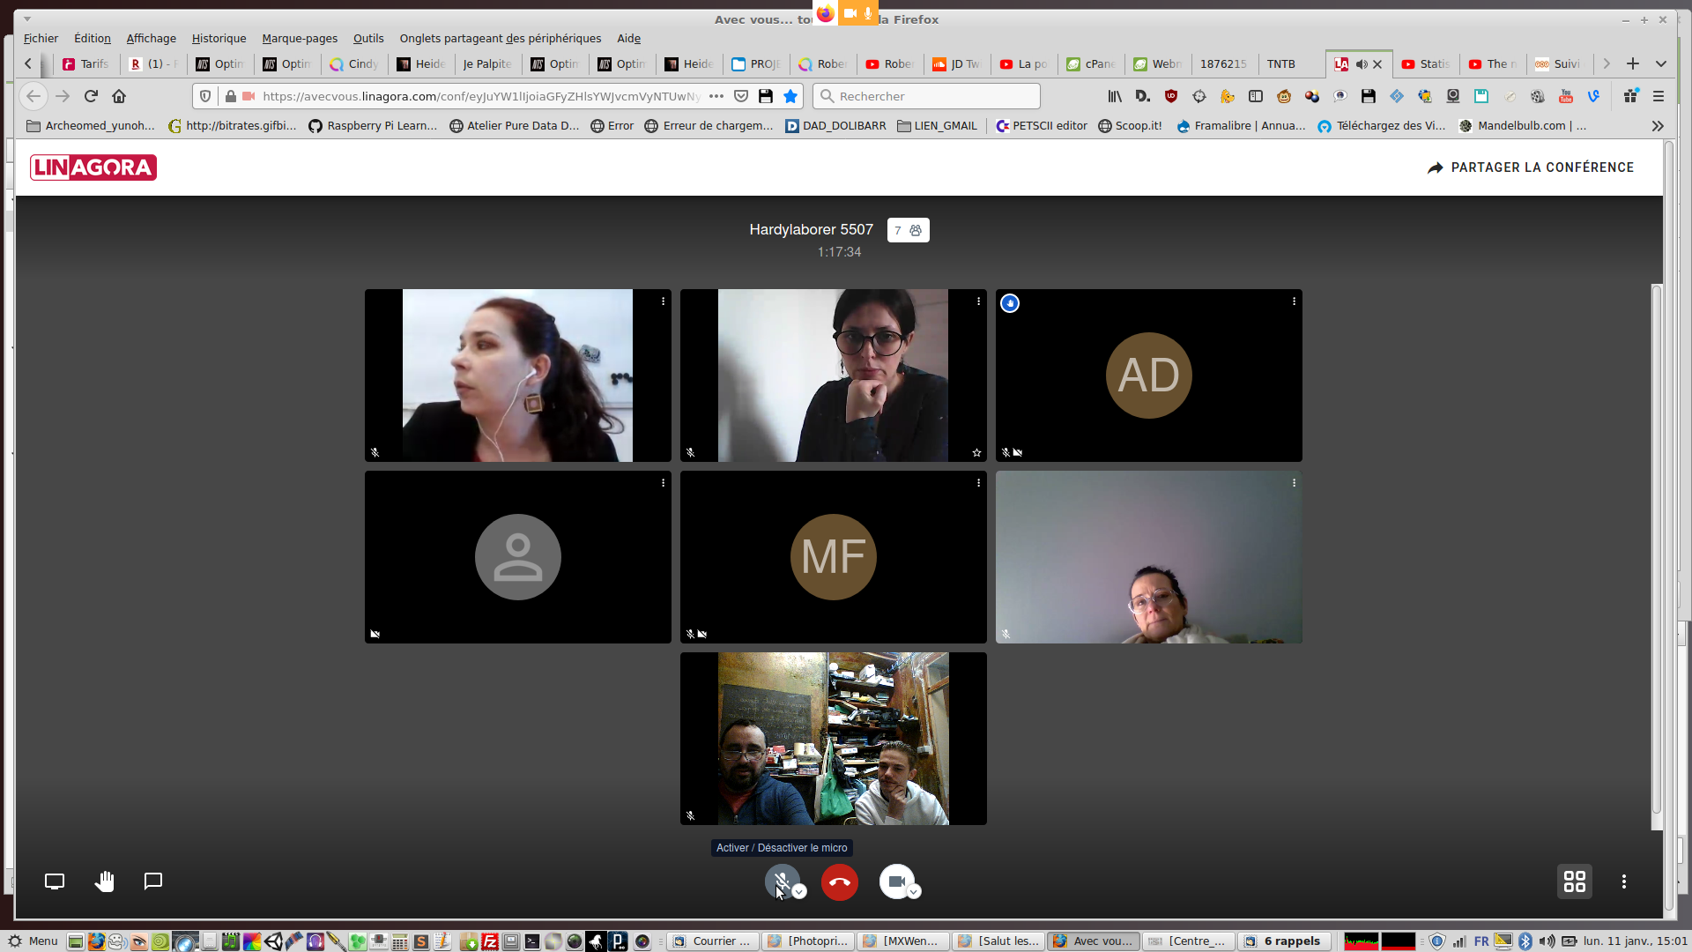1692x952 pixels.
Task: Open the Framalibre bookmark
Action: pos(1241,126)
